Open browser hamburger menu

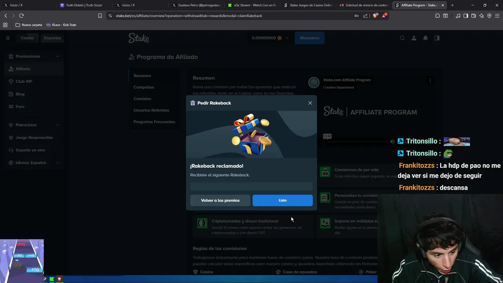pyautogui.click(x=497, y=16)
